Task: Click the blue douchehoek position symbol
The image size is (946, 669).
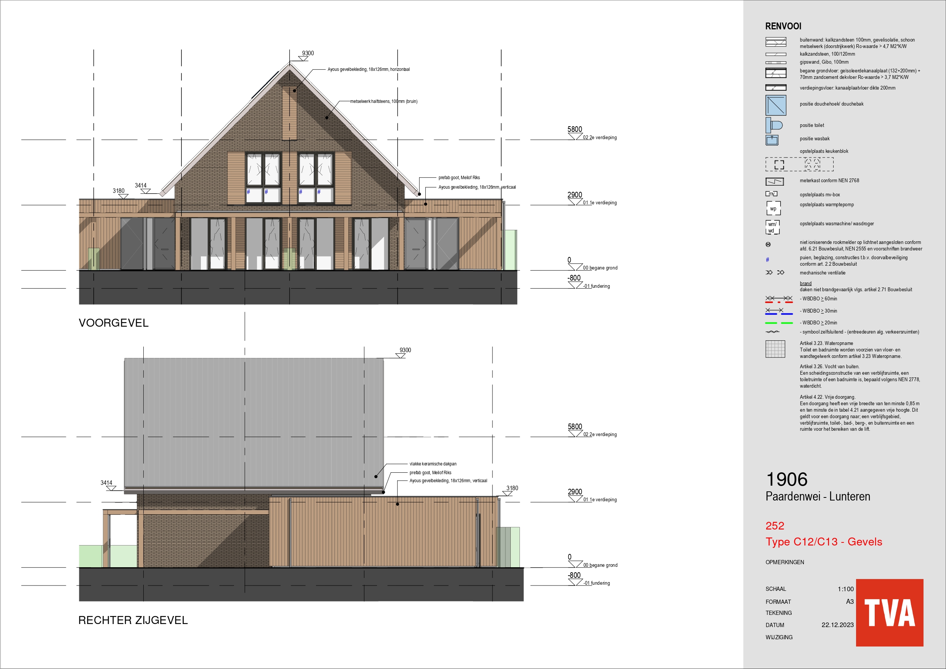Action: pyautogui.click(x=776, y=105)
